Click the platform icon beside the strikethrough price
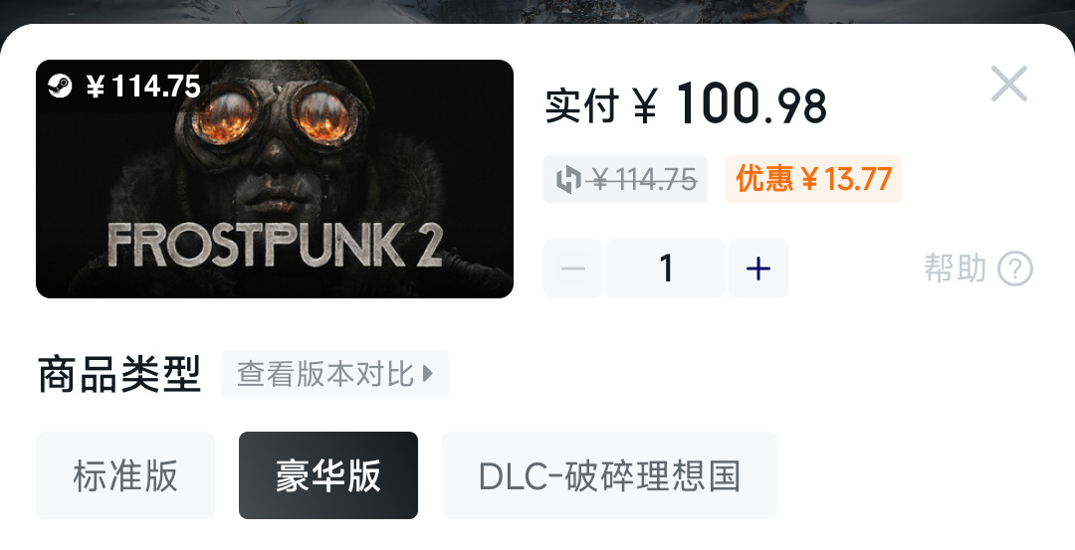The height and width of the screenshot is (550, 1075). click(568, 179)
